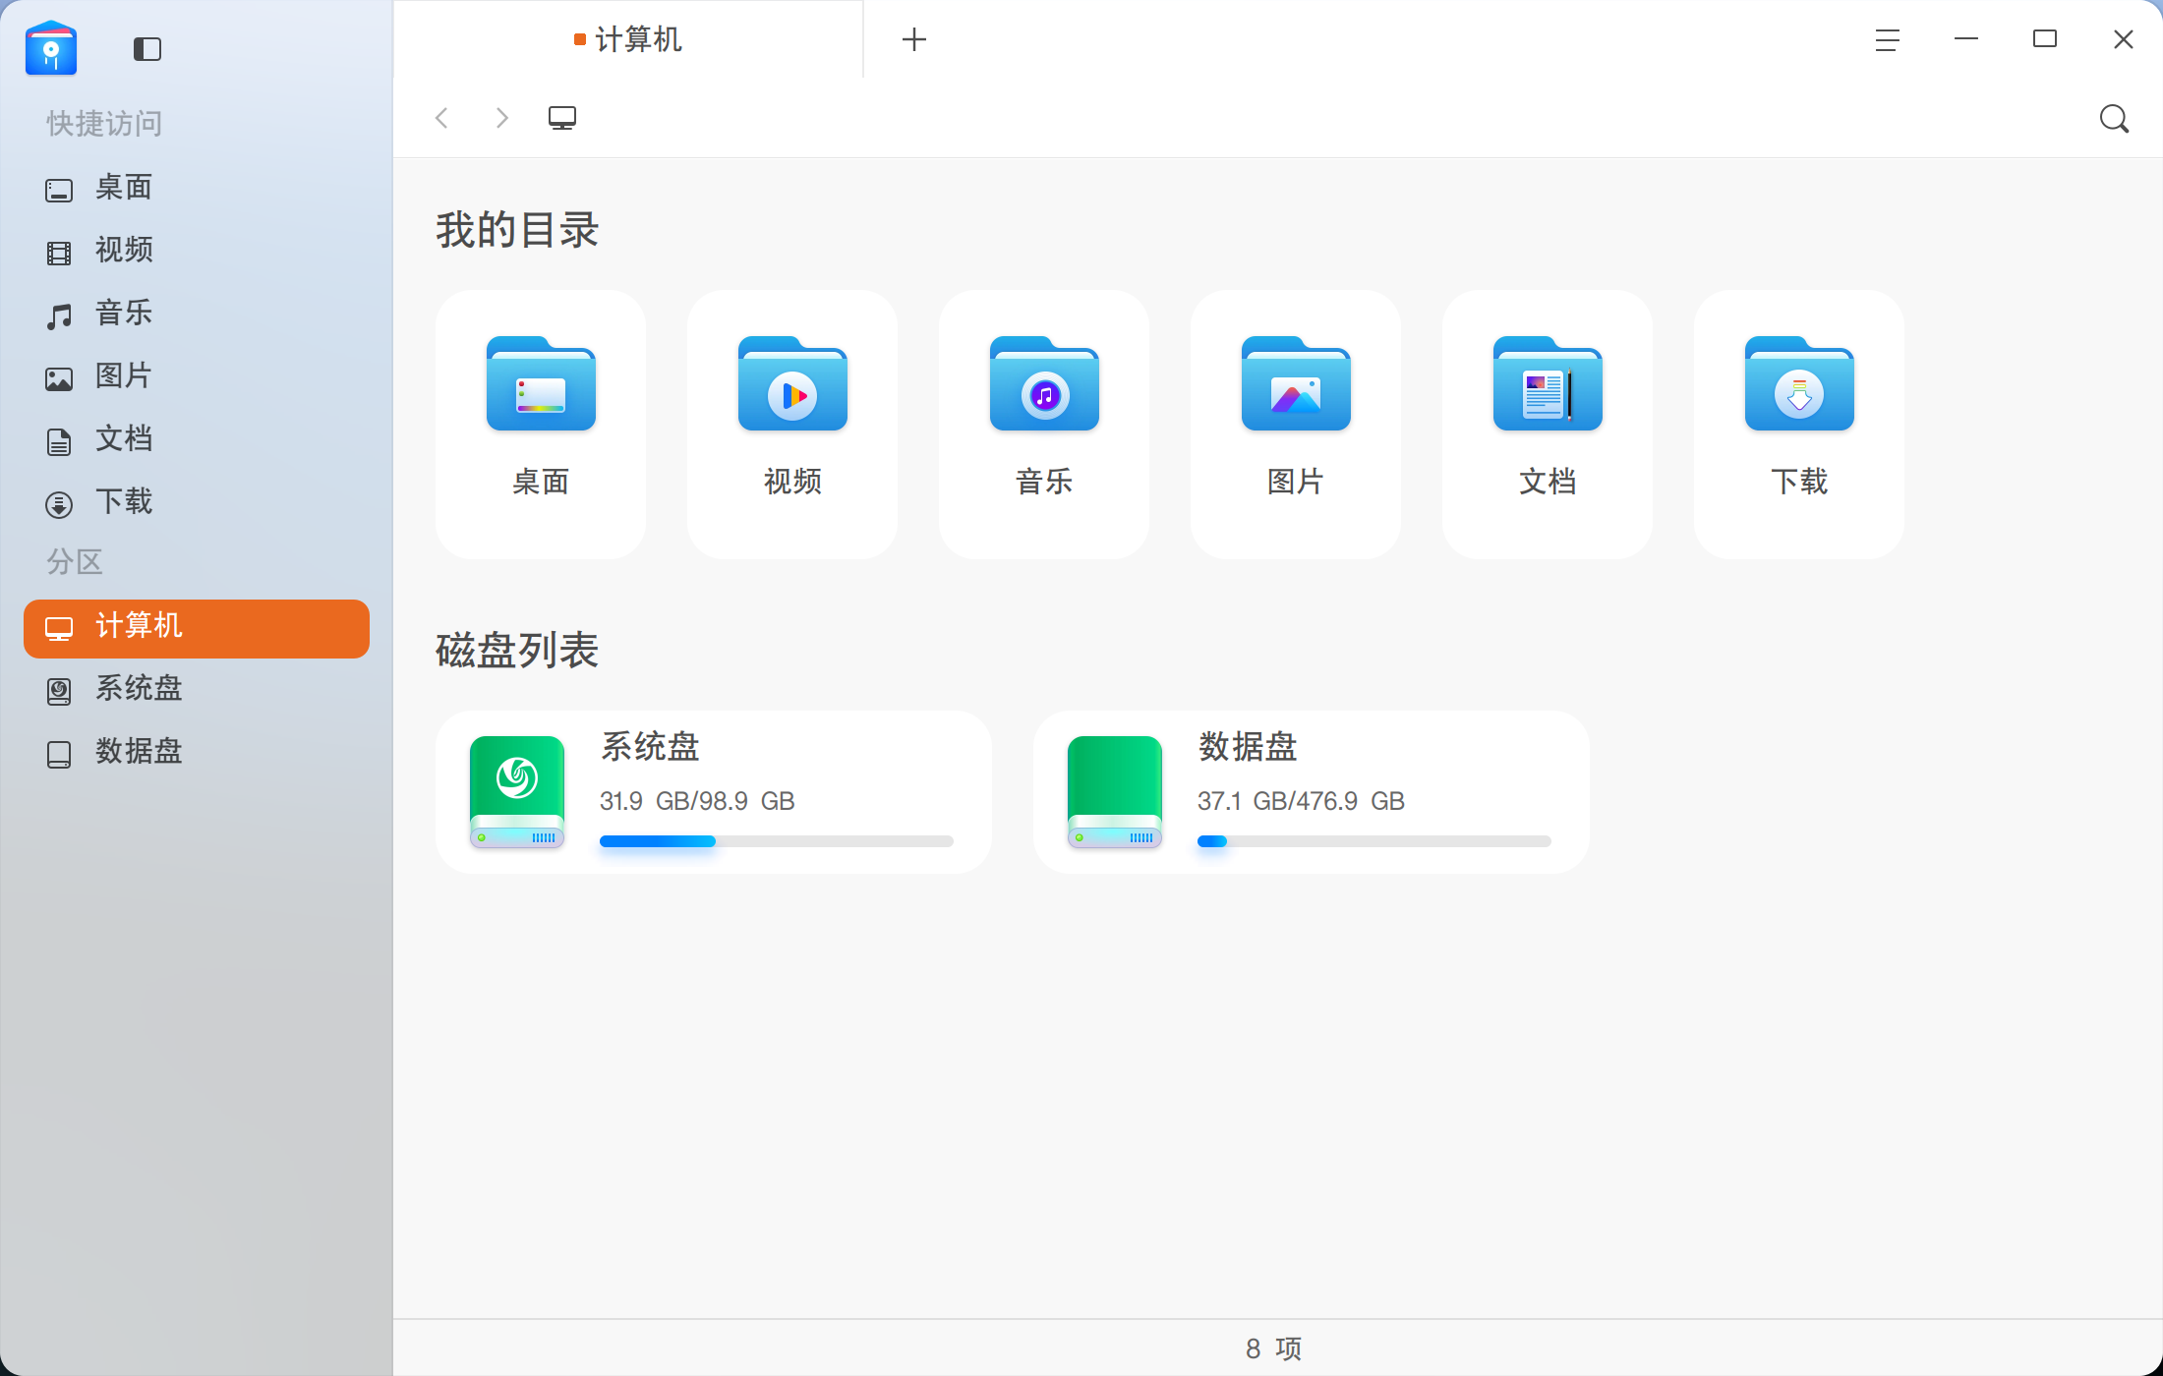This screenshot has width=2163, height=1376.
Task: Select the 桌面 shortcut in the sidebar
Action: click(x=122, y=188)
